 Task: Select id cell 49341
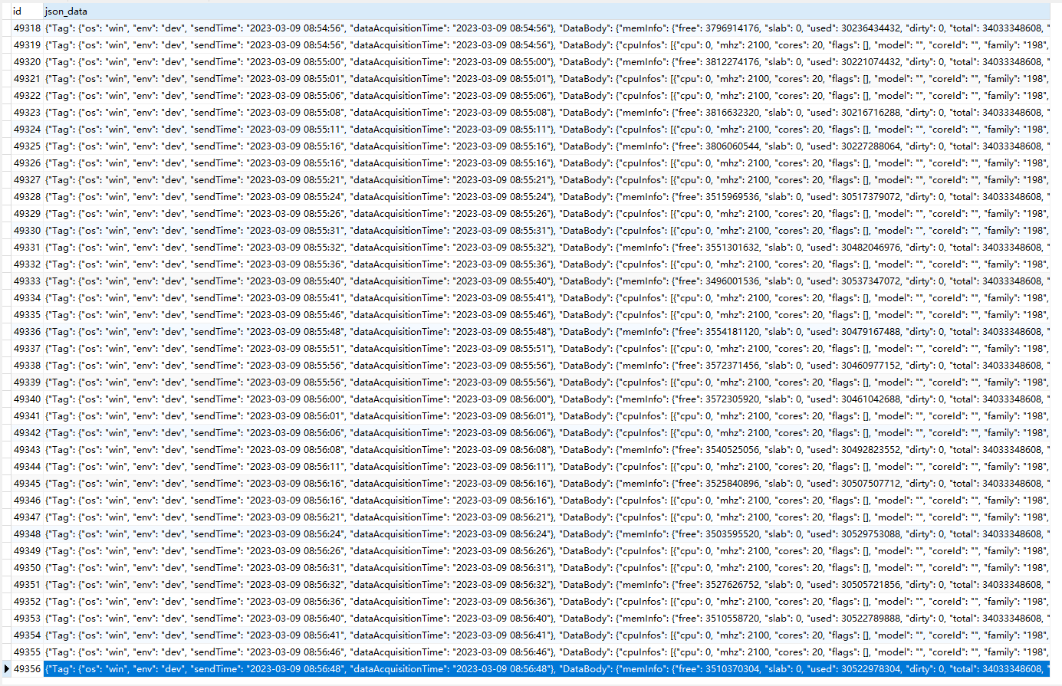tap(27, 416)
